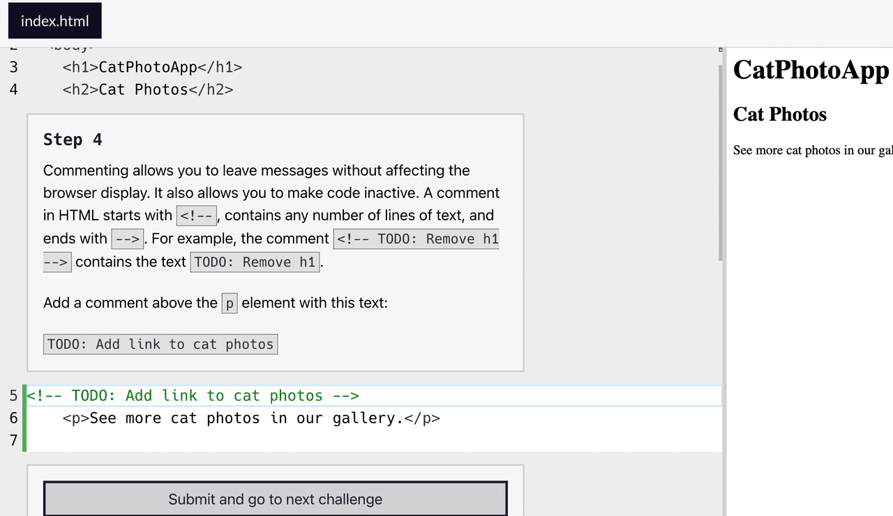Click the paragraph code on line 6

pyautogui.click(x=251, y=418)
